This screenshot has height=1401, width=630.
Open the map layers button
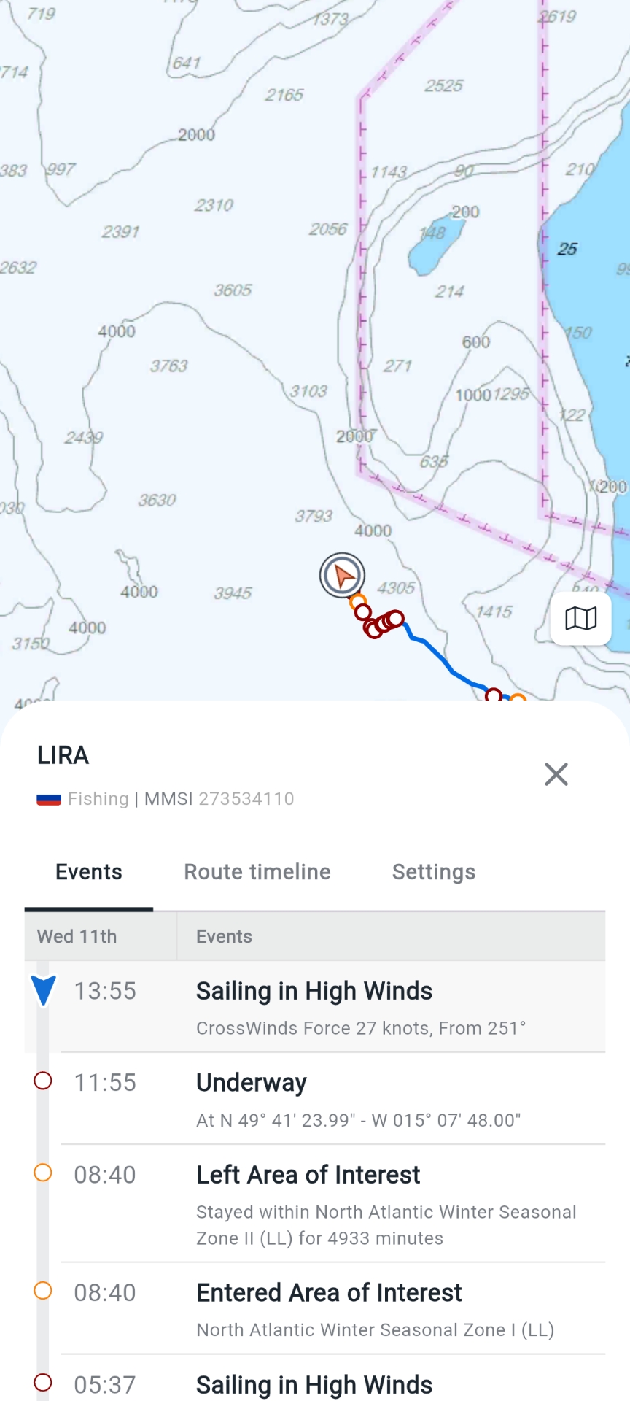pyautogui.click(x=580, y=619)
